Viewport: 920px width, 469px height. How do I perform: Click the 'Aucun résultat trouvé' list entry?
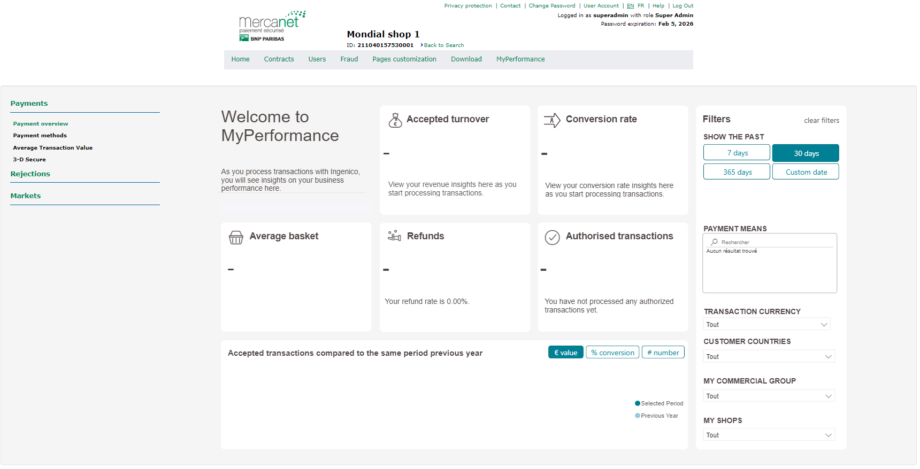click(x=731, y=251)
